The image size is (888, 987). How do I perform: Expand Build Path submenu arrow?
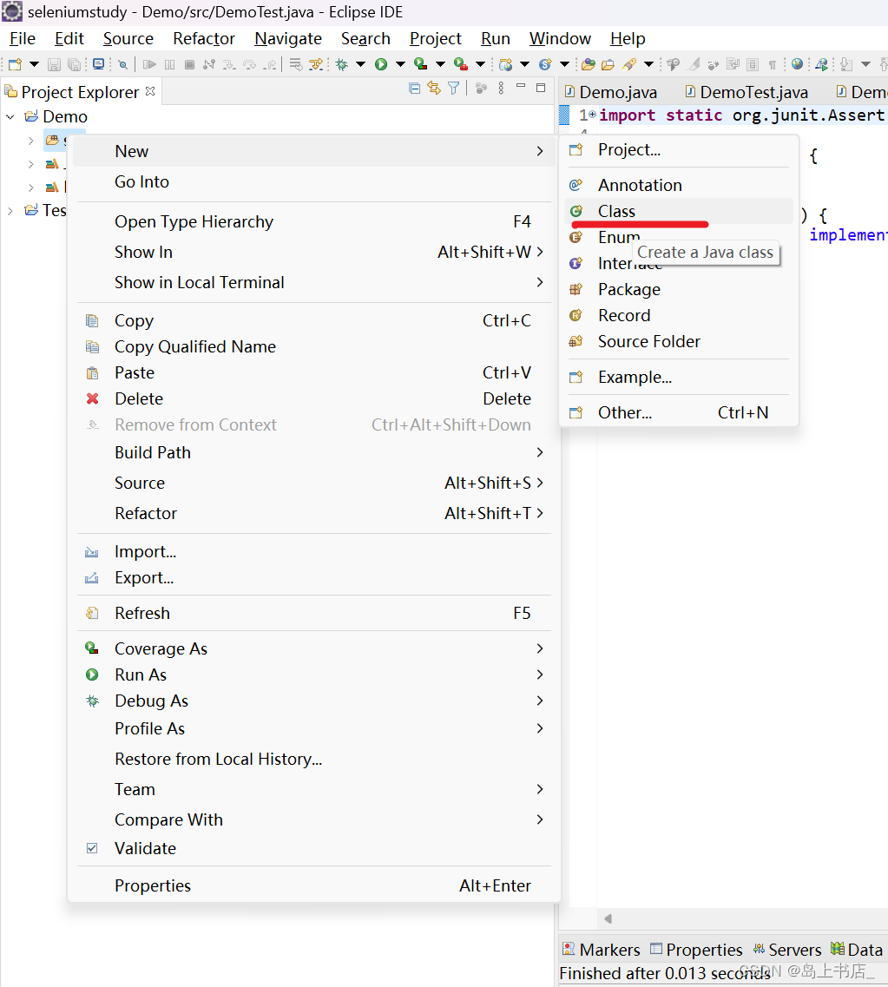[x=539, y=452]
